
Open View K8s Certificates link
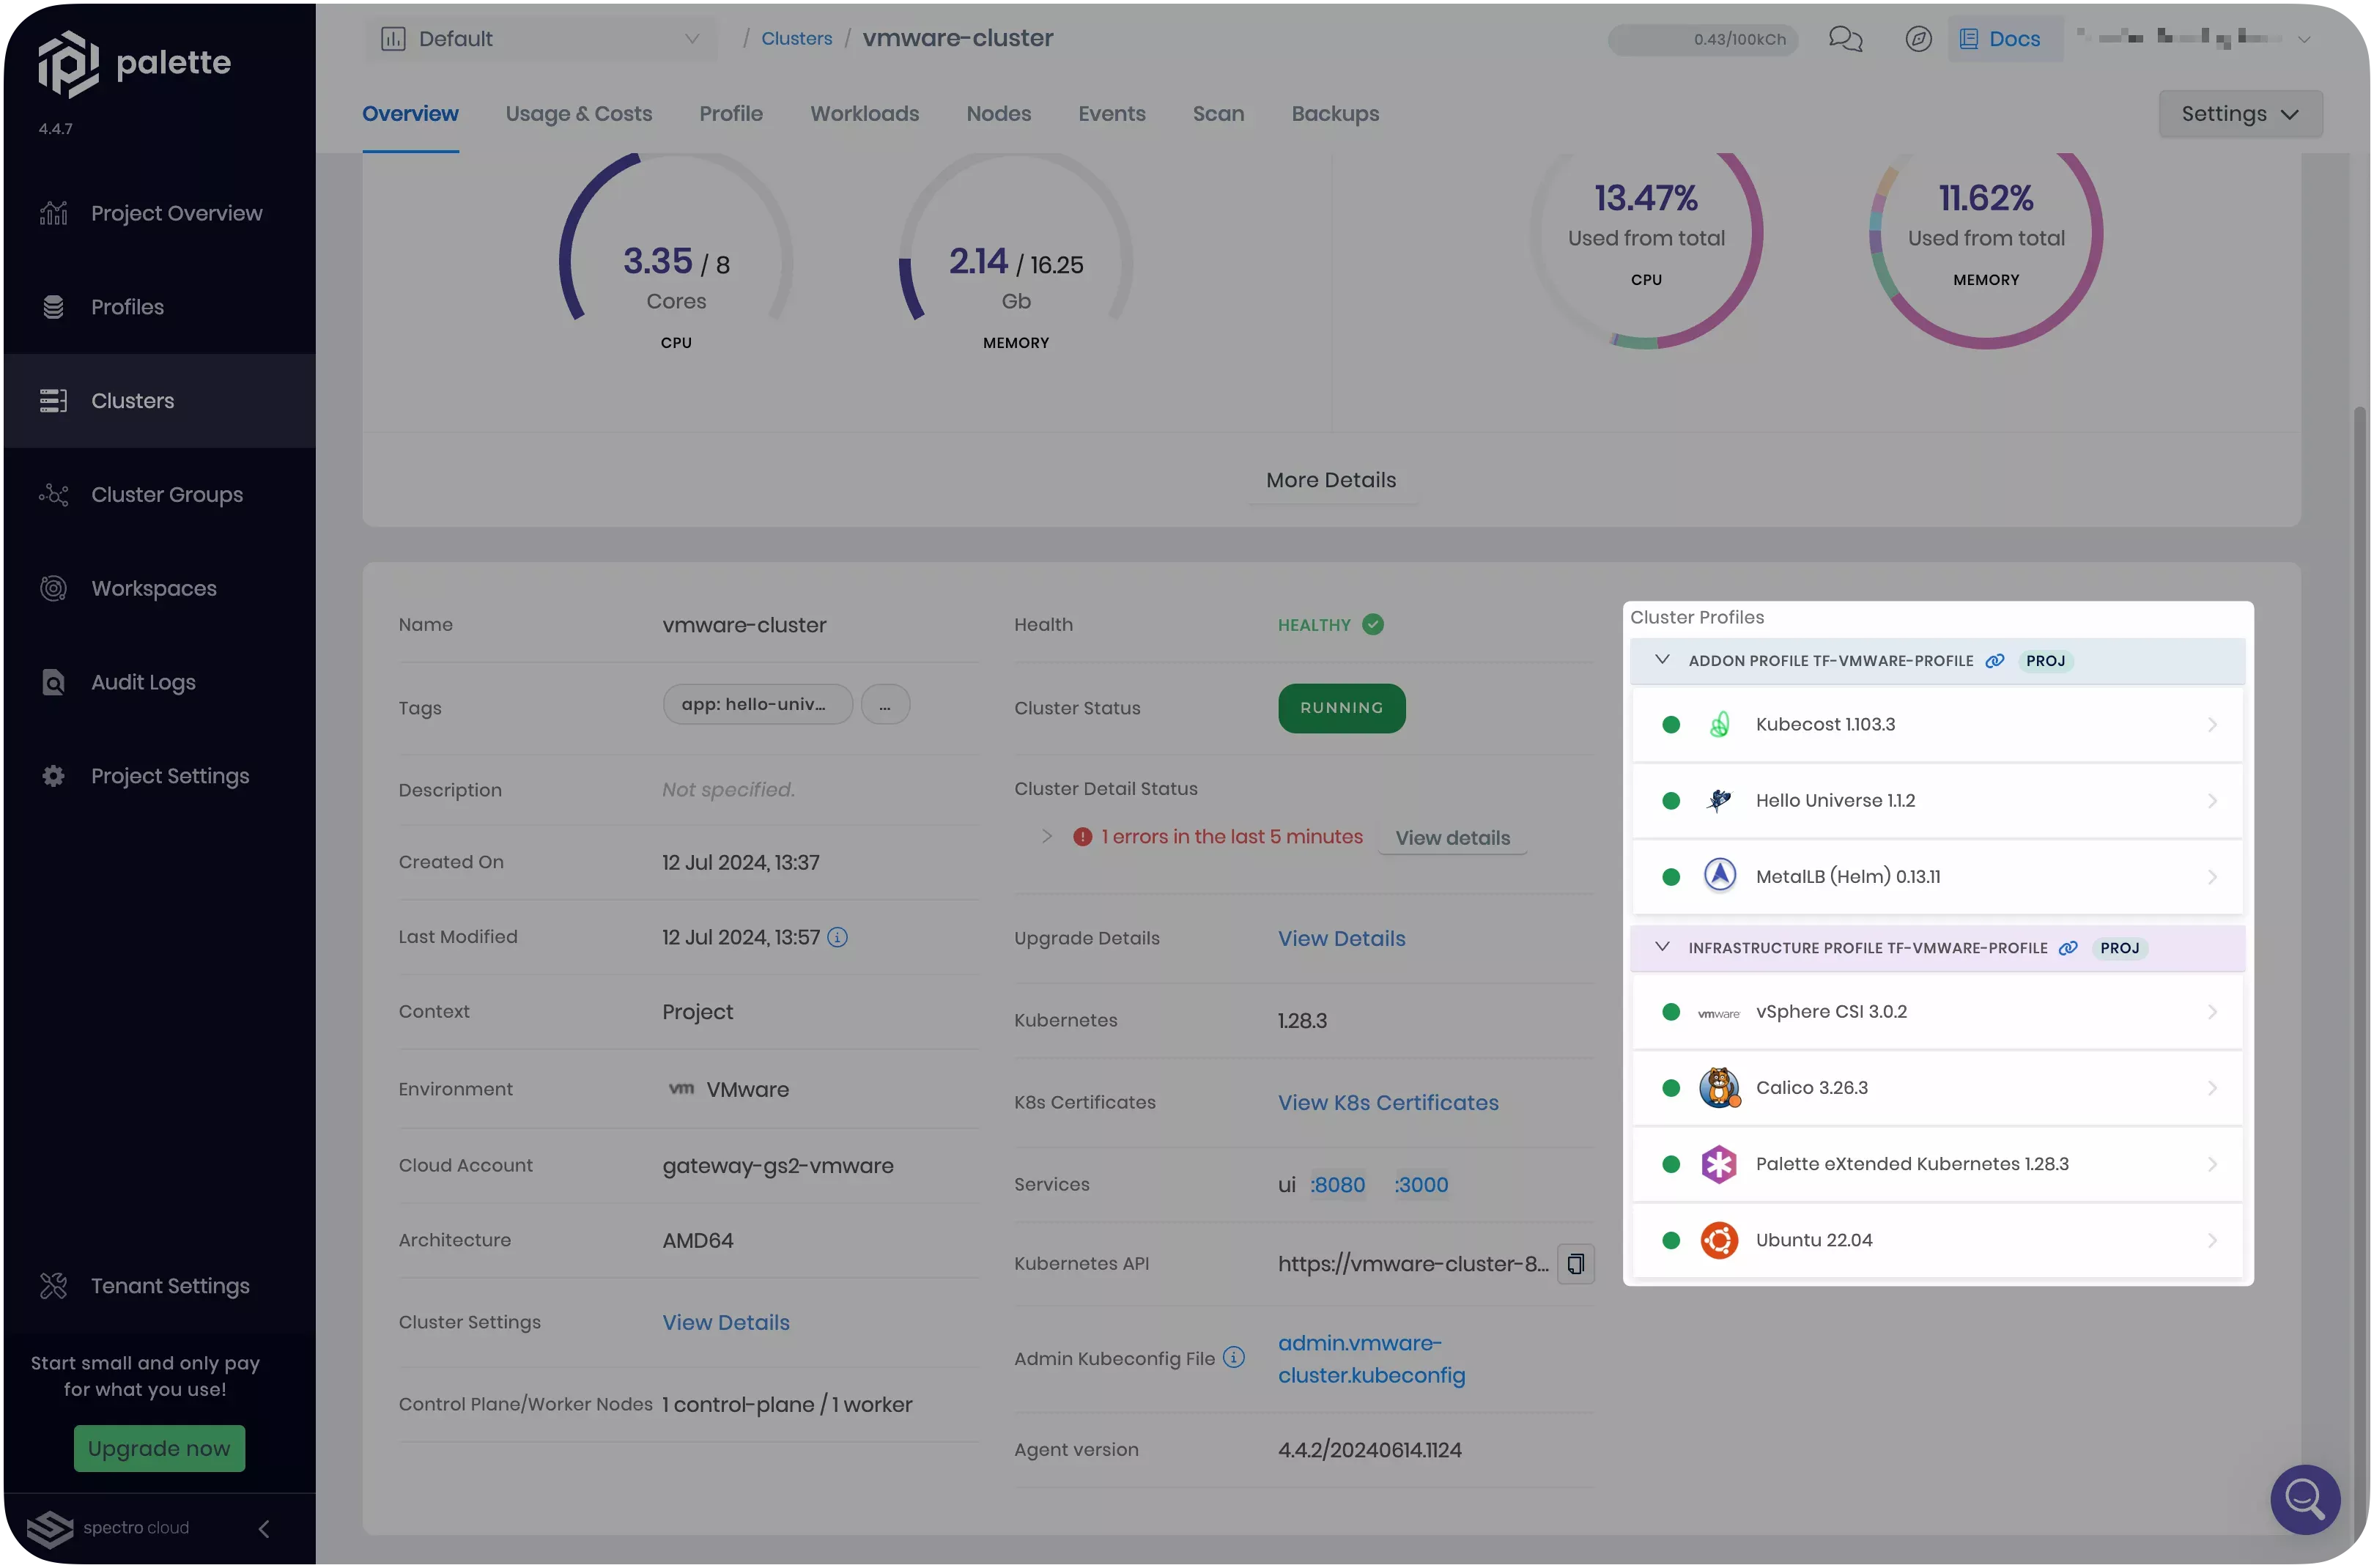coord(1388,1103)
